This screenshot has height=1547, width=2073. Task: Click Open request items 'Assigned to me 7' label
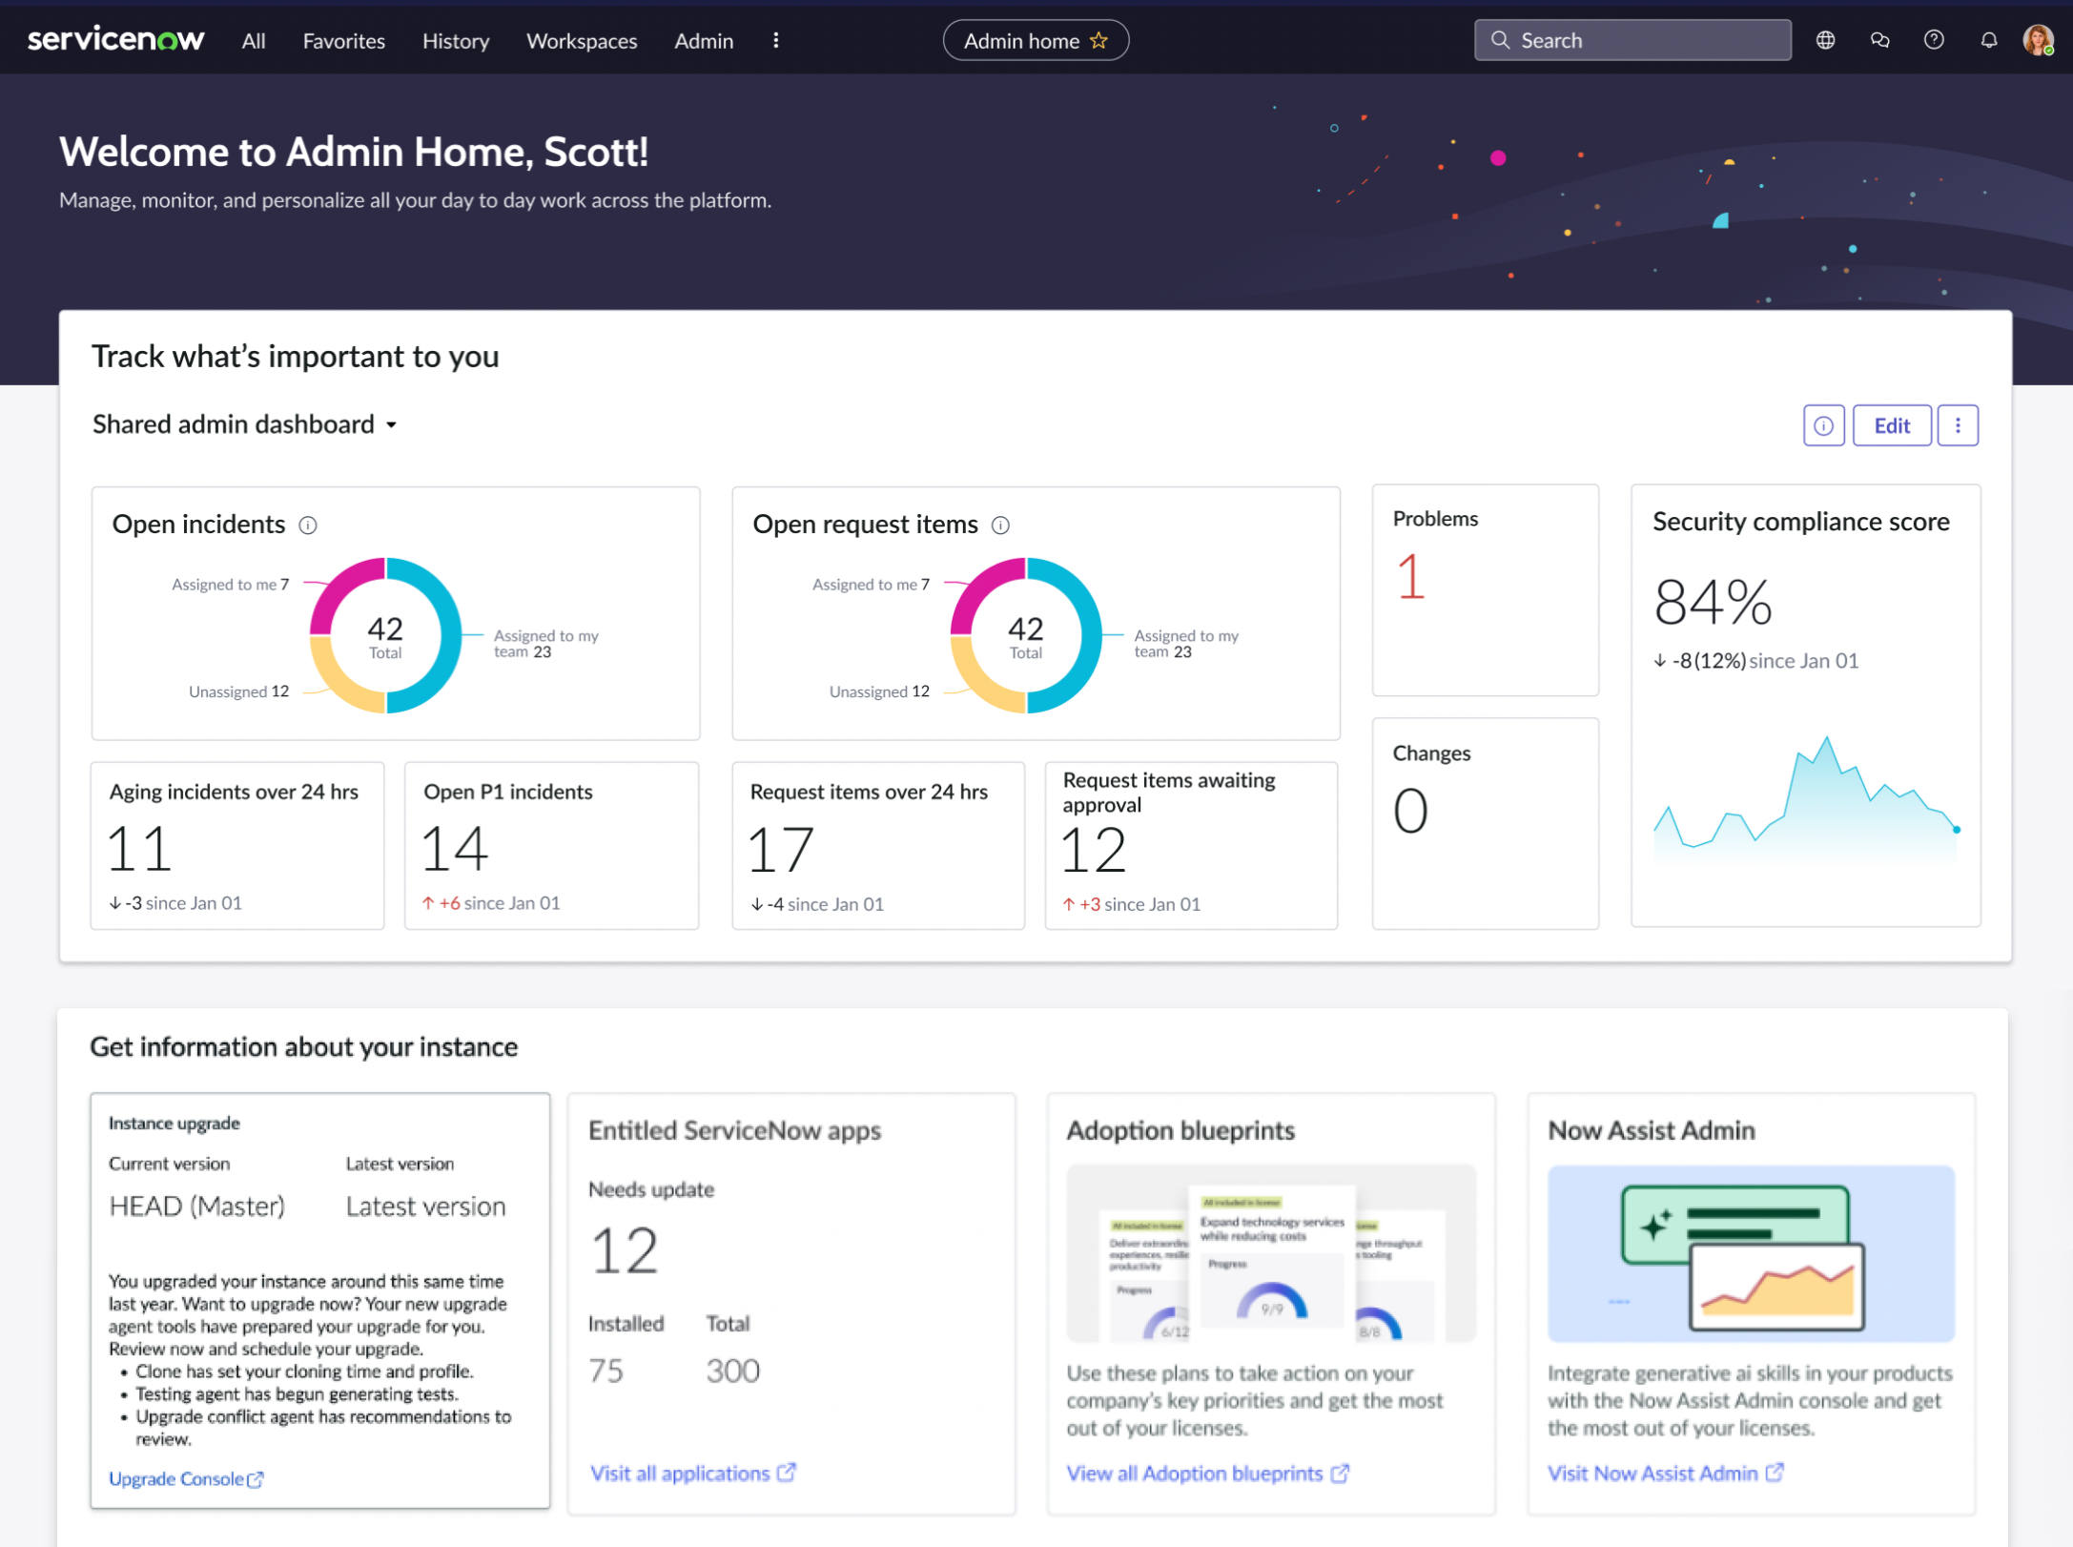click(871, 585)
